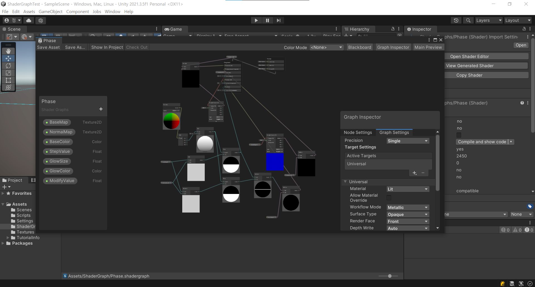535x287 pixels.
Task: Open the Component menu
Action: point(77,11)
